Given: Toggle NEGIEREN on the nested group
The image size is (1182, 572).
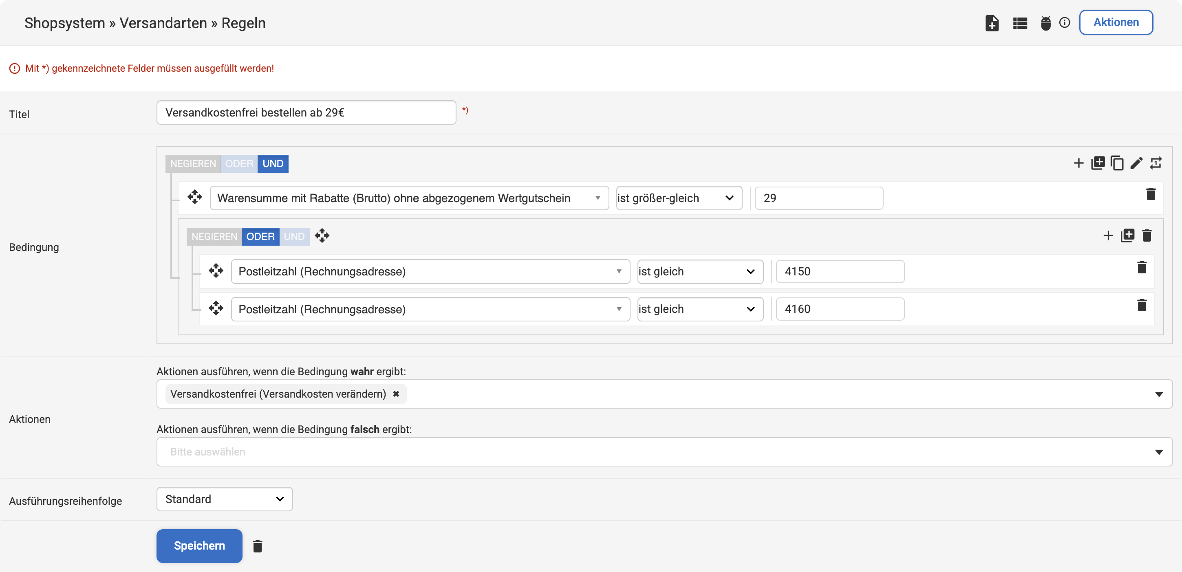Looking at the screenshot, I should [214, 237].
